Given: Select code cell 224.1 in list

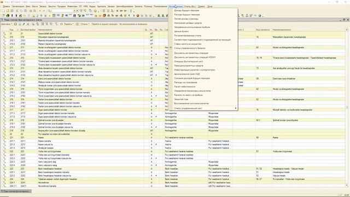Looking at the screenshot, I should [x=14, y=182].
